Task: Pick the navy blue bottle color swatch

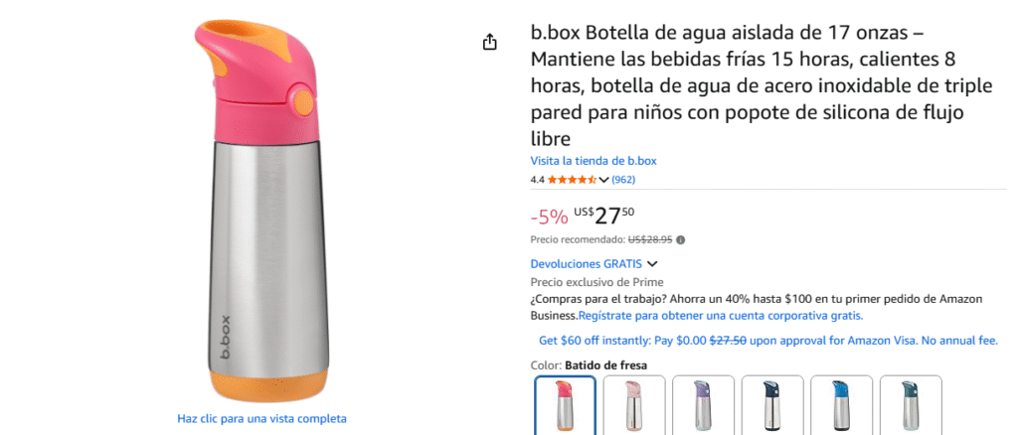Action: (772, 405)
